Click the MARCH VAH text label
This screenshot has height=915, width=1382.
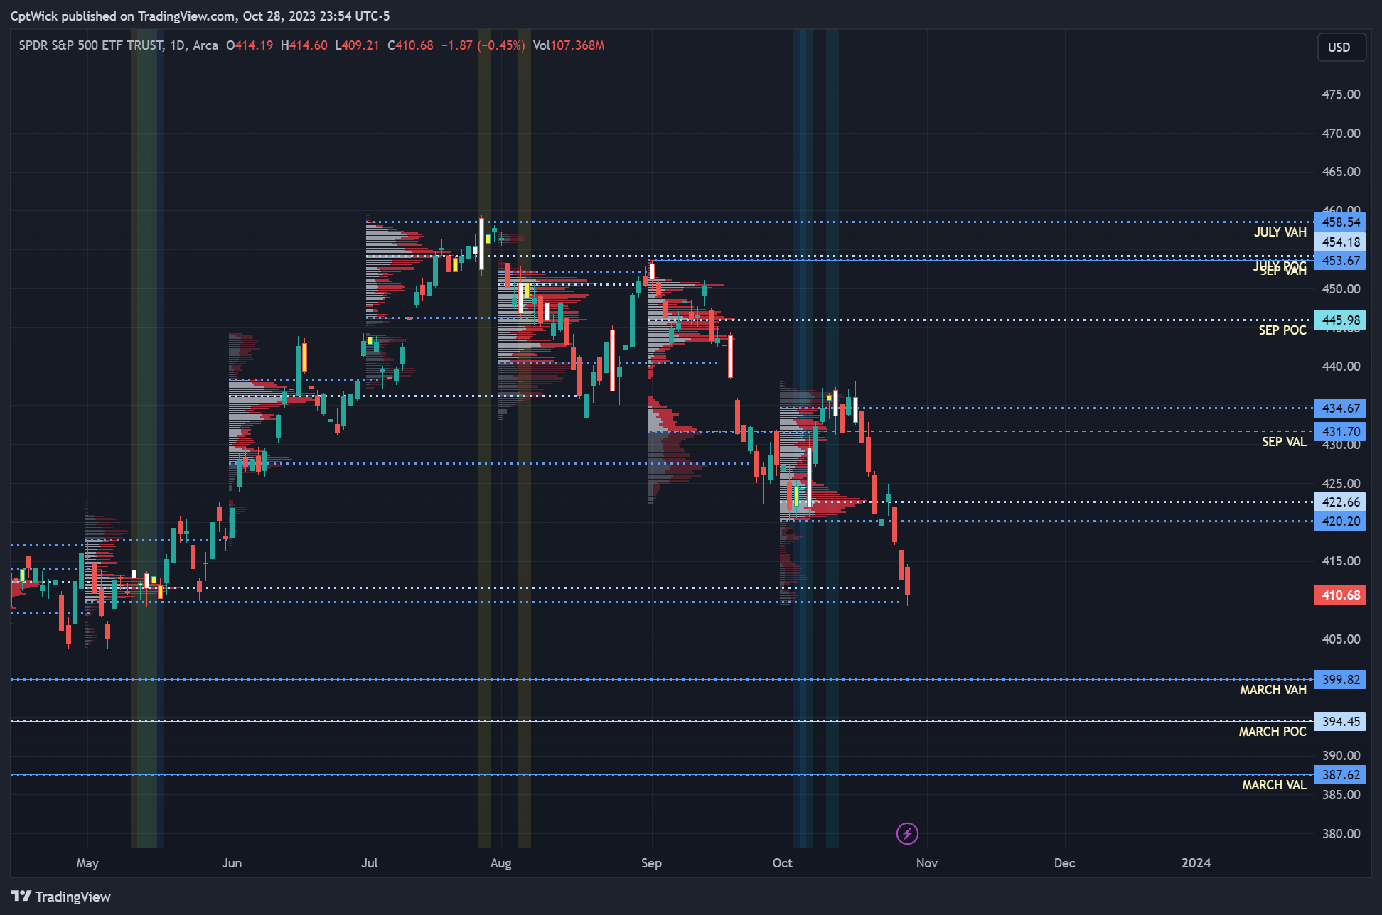1273,690
